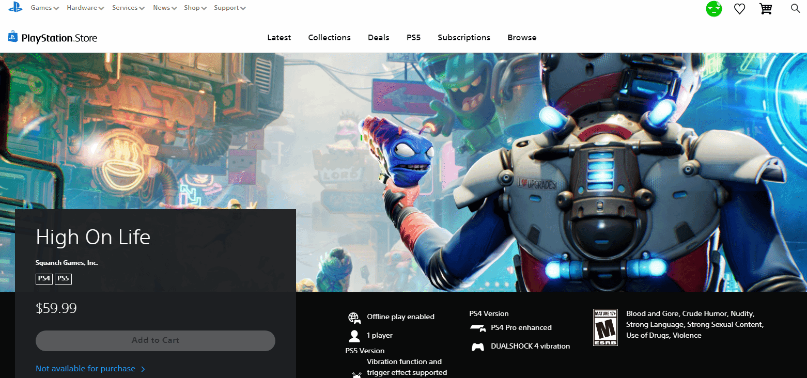Go to the Browse tab
The image size is (807, 378).
coord(522,38)
